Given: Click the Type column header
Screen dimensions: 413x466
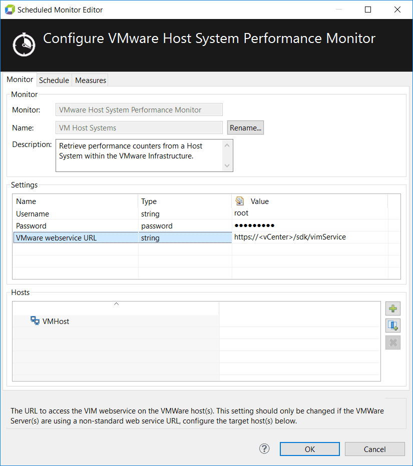Looking at the screenshot, I should point(185,201).
